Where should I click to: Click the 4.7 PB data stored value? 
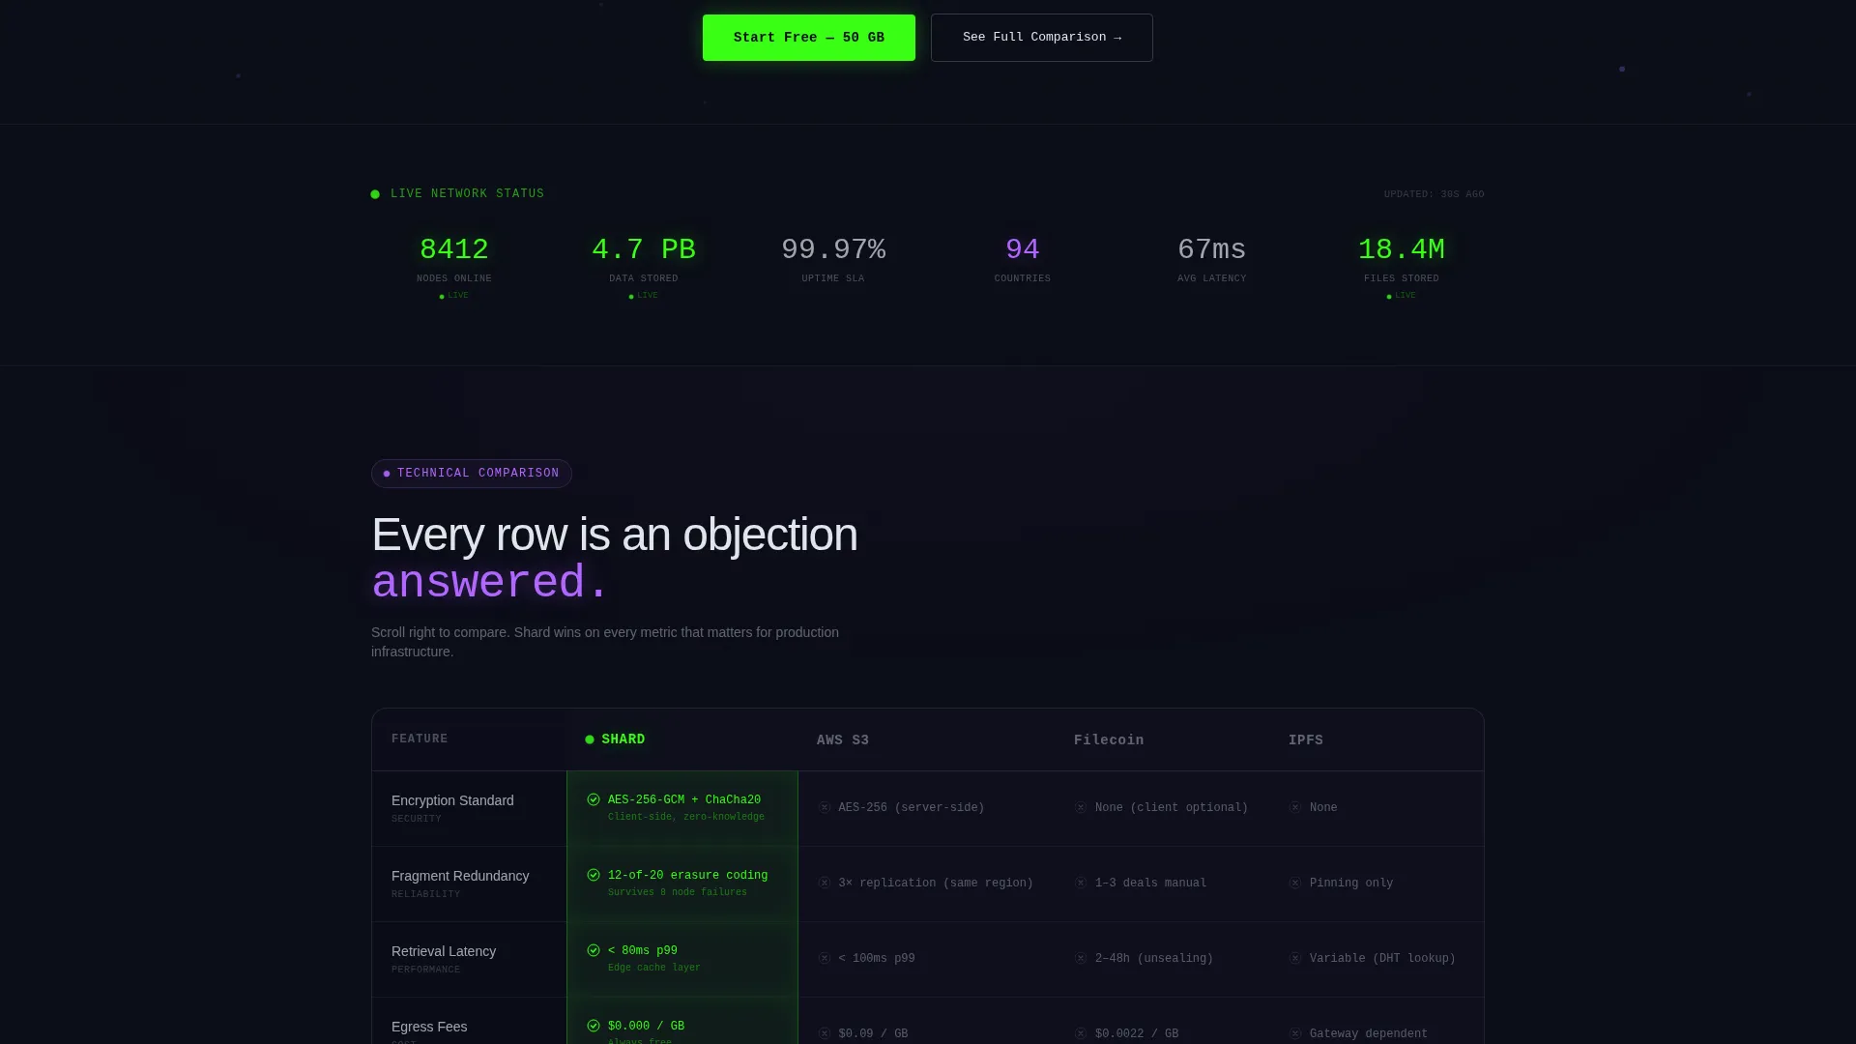(x=644, y=249)
